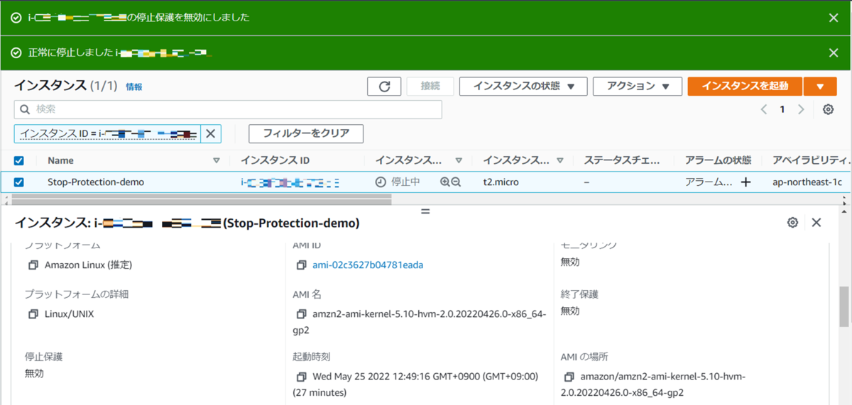
Task: Toggle the select-all instances checkbox
Action: [x=19, y=161]
